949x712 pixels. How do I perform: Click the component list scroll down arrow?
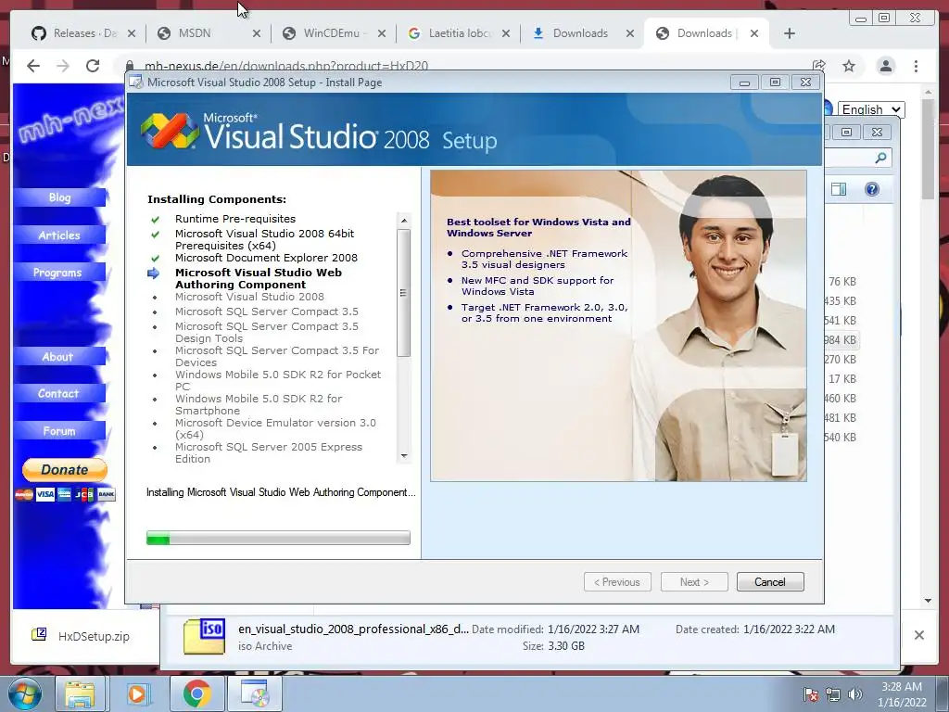pos(404,456)
